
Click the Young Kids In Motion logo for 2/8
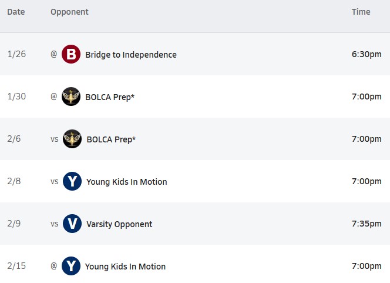[72, 182]
